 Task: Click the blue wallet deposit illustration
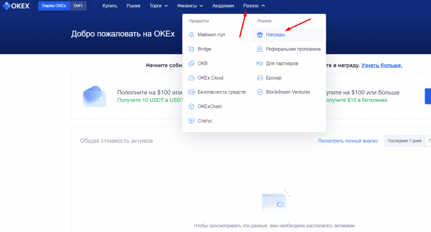[x=94, y=96]
